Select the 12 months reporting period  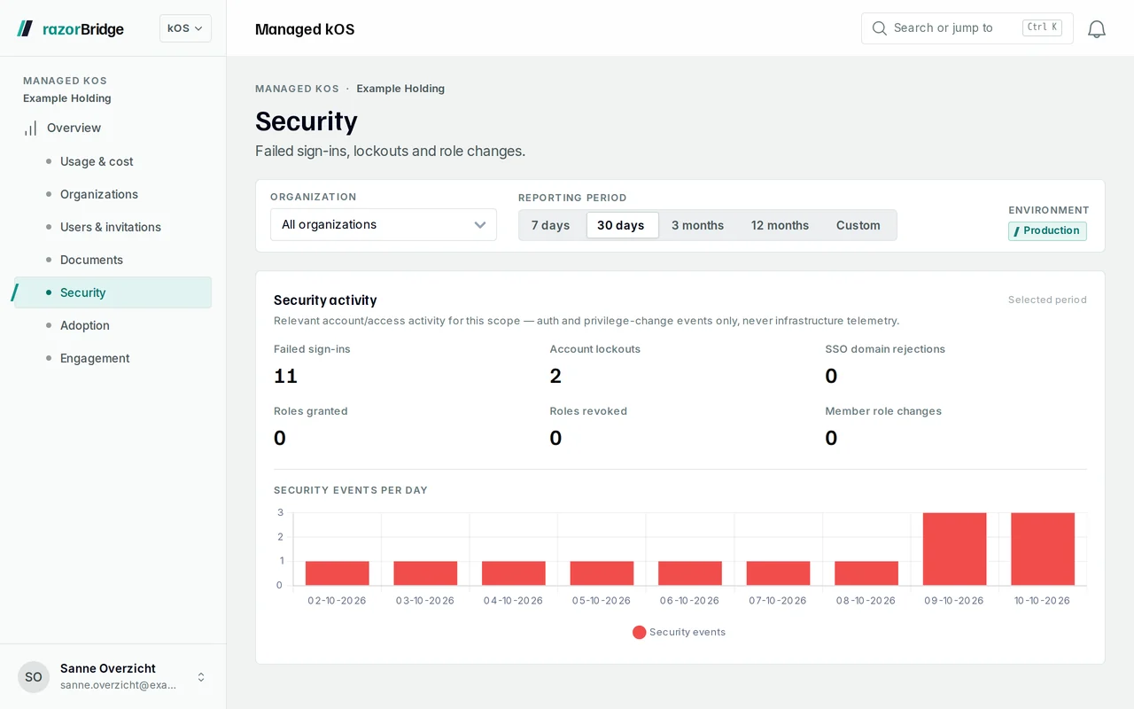[x=780, y=225]
